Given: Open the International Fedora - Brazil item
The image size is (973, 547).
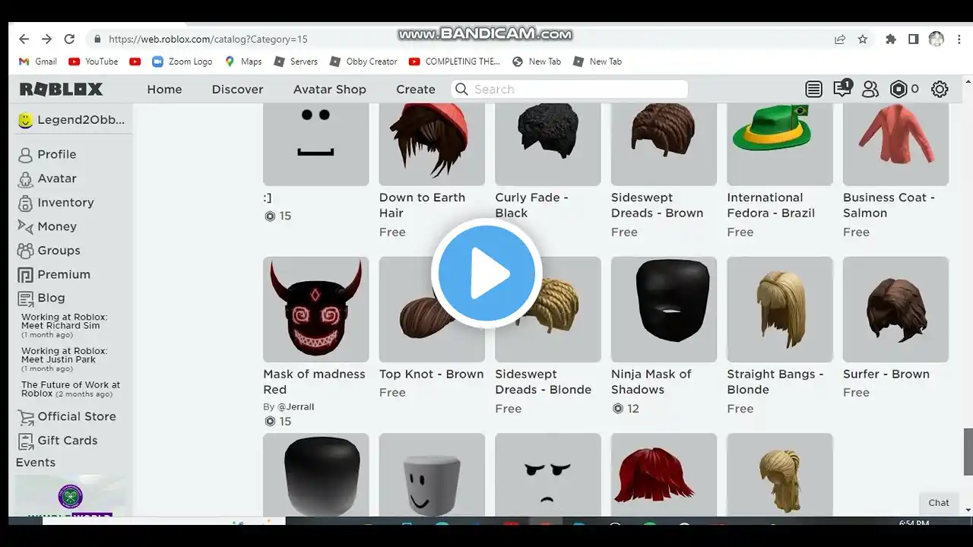Looking at the screenshot, I should (780, 171).
